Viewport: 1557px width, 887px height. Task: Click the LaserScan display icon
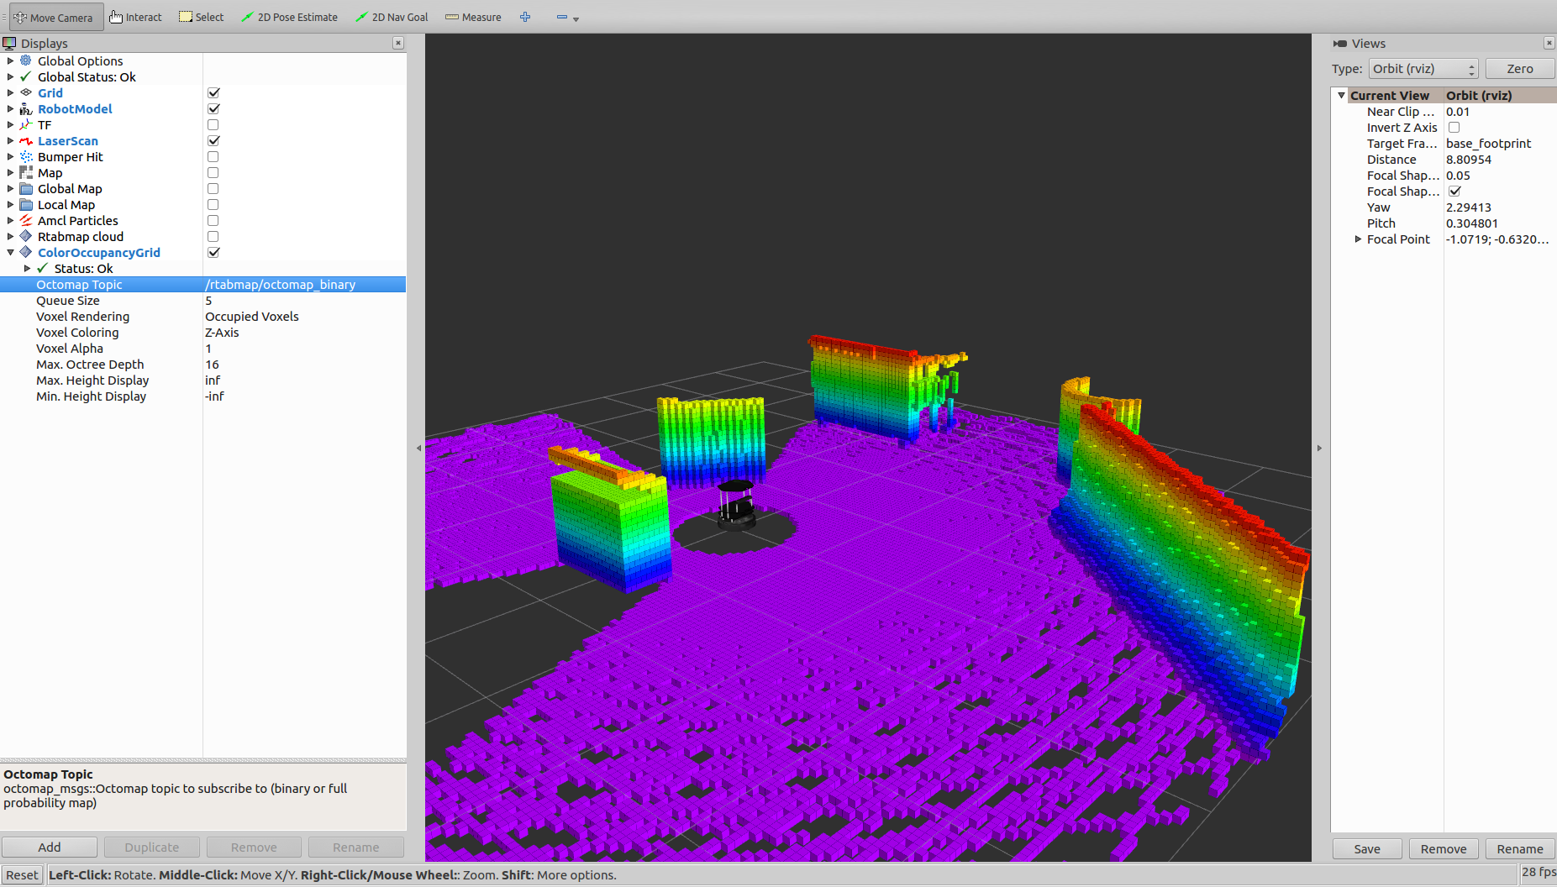pos(24,140)
